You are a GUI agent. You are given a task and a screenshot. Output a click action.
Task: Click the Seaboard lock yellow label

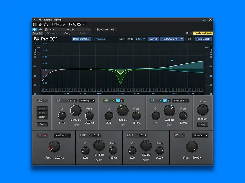(x=203, y=33)
